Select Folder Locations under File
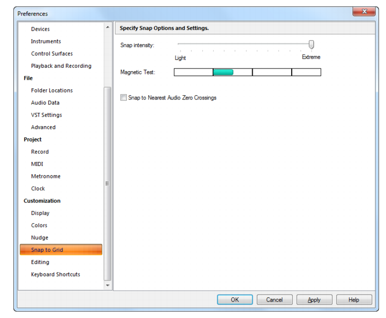Image resolution: width=386 pixels, height=318 pixels. coord(52,90)
